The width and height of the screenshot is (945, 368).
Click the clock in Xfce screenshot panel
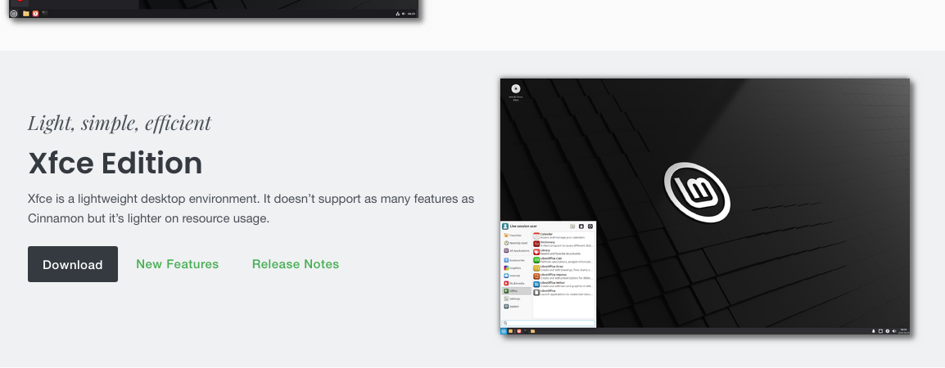[903, 331]
